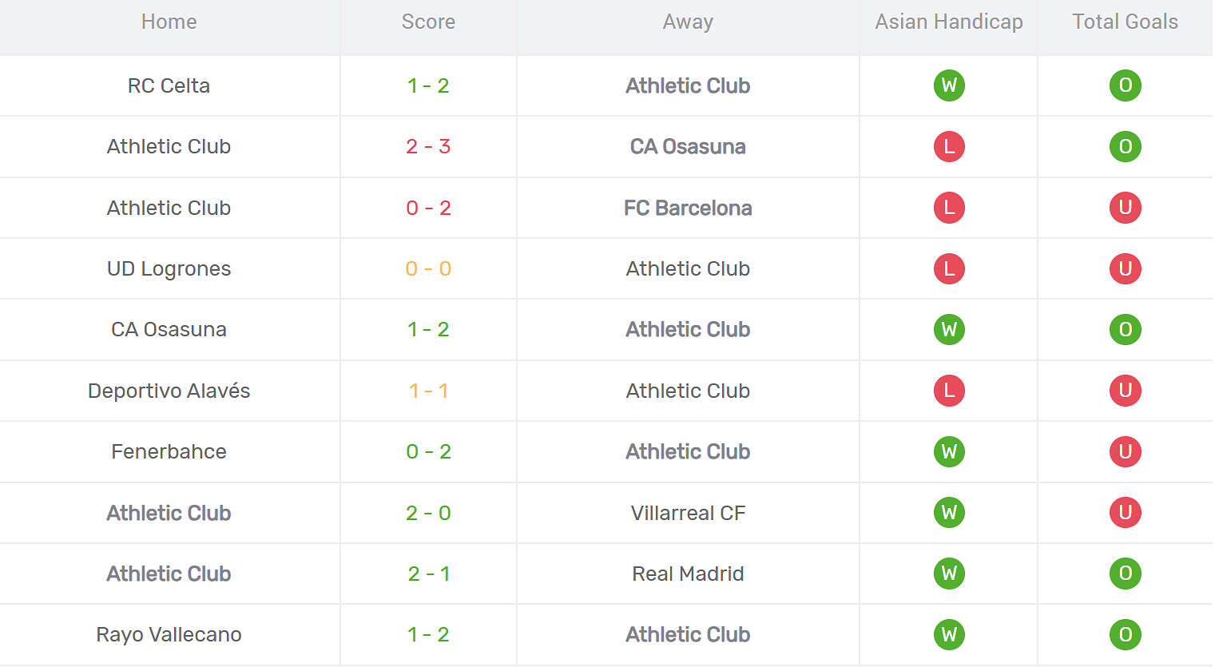Click the Score column header
This screenshot has width=1215, height=667.
(428, 22)
